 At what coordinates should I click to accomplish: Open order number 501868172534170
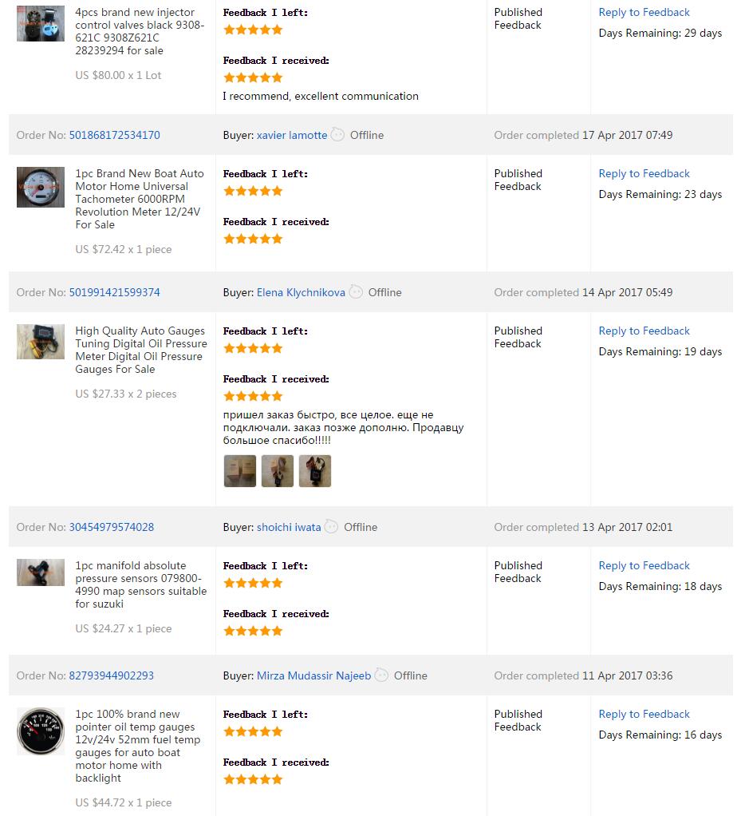[x=114, y=135]
